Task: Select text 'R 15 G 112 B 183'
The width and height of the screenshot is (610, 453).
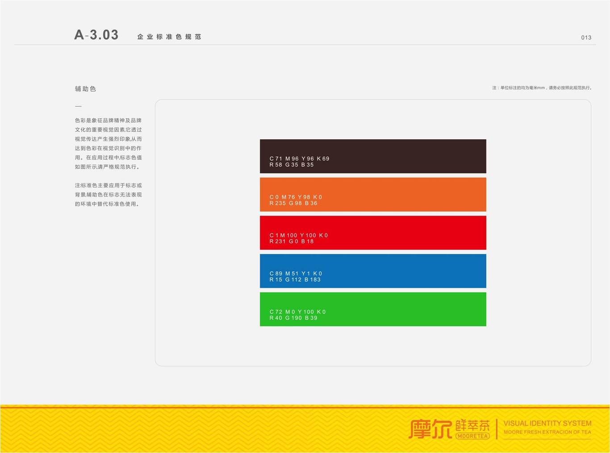Action: 295,280
